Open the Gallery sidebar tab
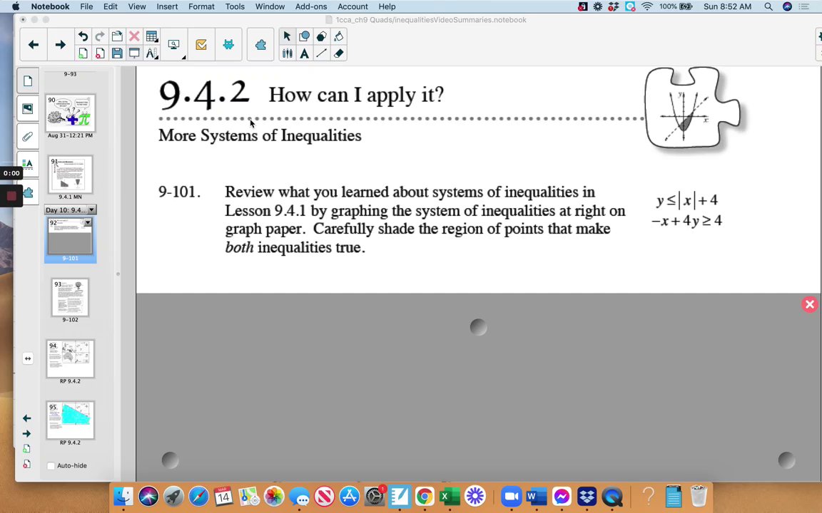The height and width of the screenshot is (513, 822). click(x=28, y=109)
